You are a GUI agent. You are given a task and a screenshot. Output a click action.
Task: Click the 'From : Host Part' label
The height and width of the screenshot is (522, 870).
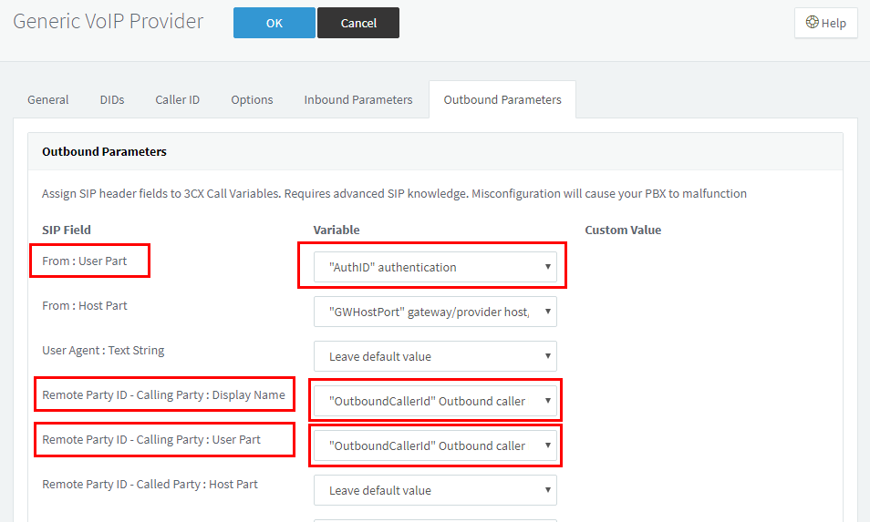(x=84, y=306)
